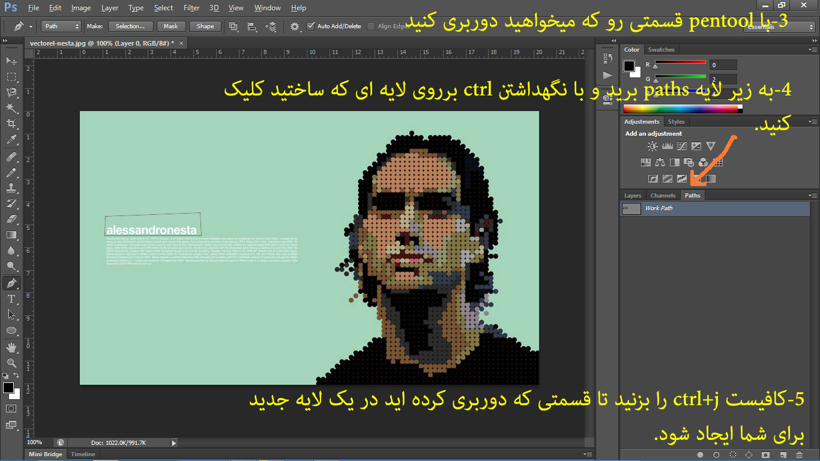This screenshot has height=461, width=820.
Task: Select the Crop tool
Action: (x=11, y=124)
